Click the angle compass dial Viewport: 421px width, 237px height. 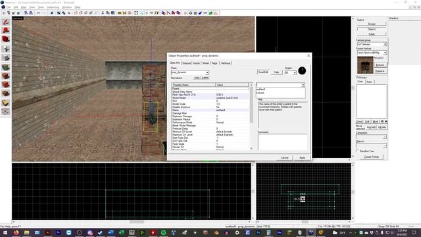click(x=302, y=70)
